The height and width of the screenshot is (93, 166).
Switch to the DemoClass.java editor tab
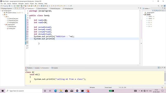point(42,9)
